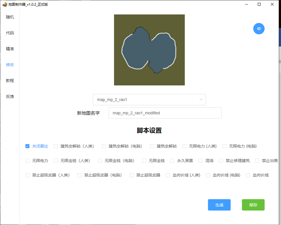This screenshot has width=281, height=225.
Task: Click the blue eye preview button
Action: tap(259, 29)
